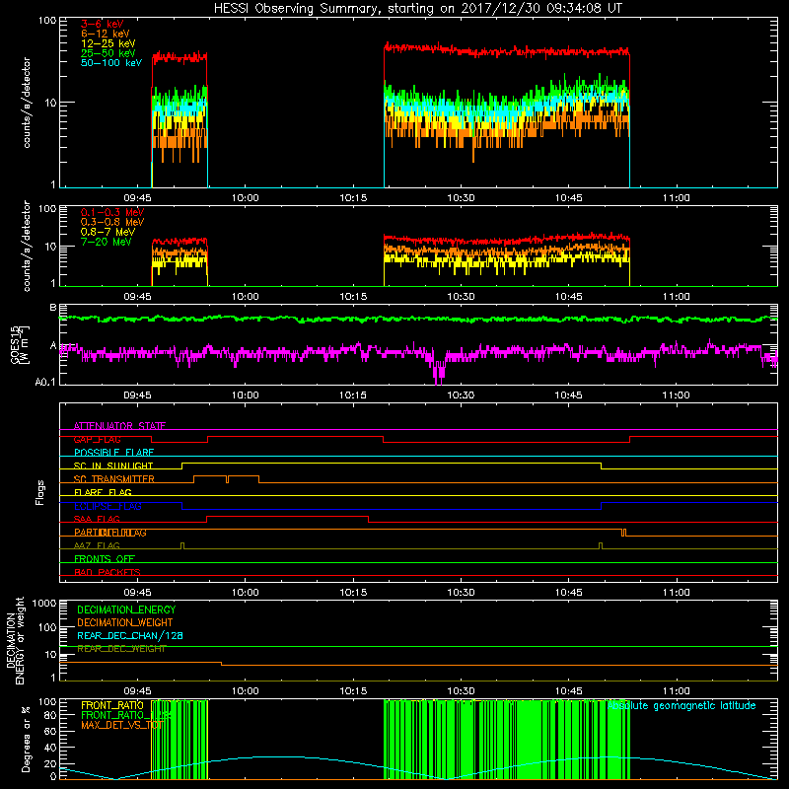The height and width of the screenshot is (789, 789).
Task: Click the HESSI Observing Summary title
Action: click(417, 9)
